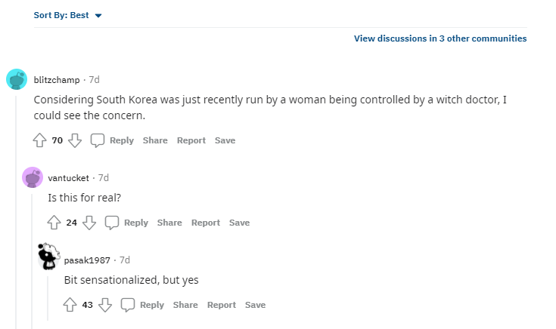Collapse pasak1987's reply thread line
The height and width of the screenshot is (329, 556).
pos(48,298)
